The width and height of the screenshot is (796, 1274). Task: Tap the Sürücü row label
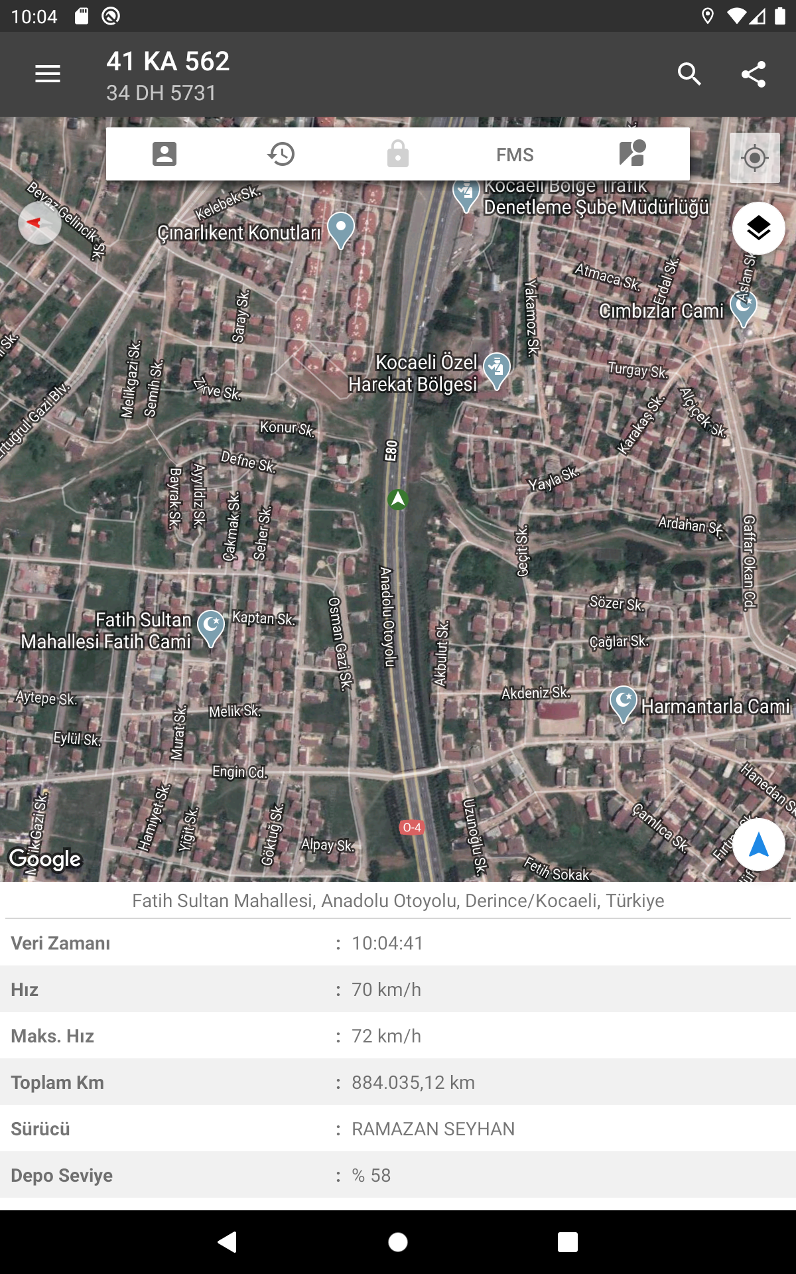(40, 1129)
